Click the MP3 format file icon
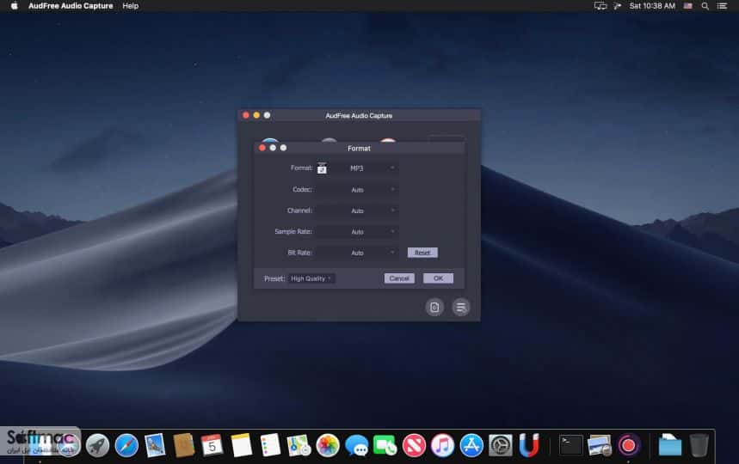Viewport: 739px width, 464px height. click(322, 168)
